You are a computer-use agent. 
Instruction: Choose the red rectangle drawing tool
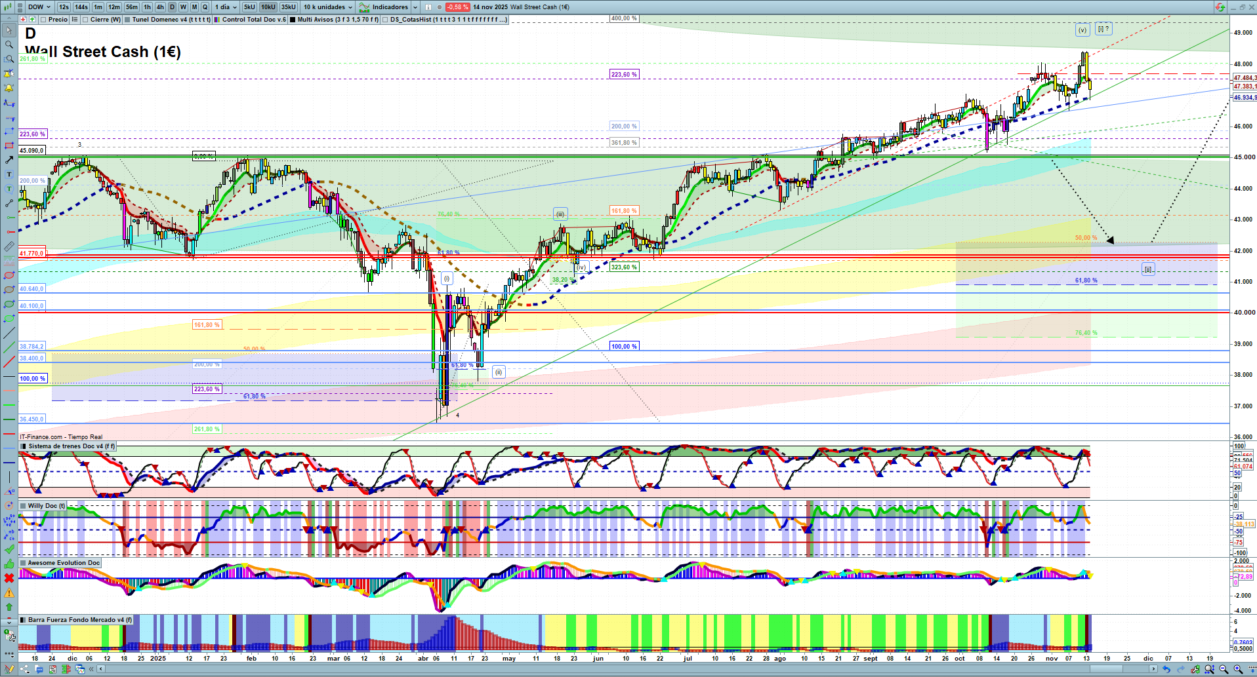click(x=9, y=145)
